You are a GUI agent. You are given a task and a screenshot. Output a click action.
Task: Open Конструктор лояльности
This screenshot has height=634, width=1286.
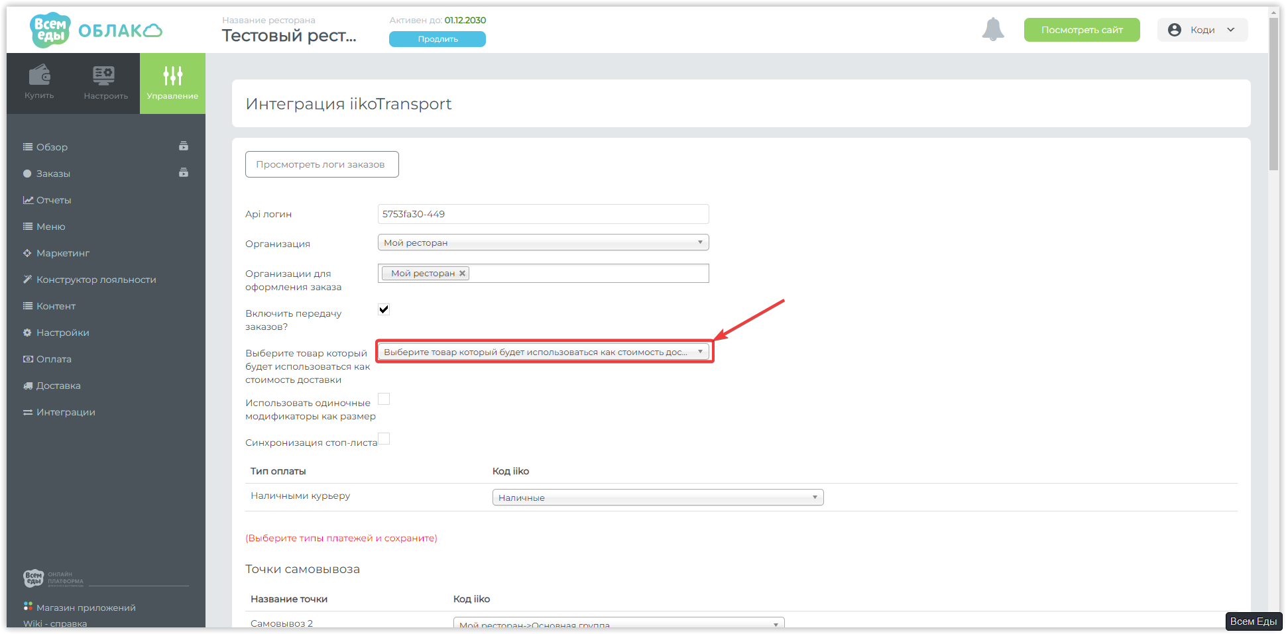pos(96,280)
